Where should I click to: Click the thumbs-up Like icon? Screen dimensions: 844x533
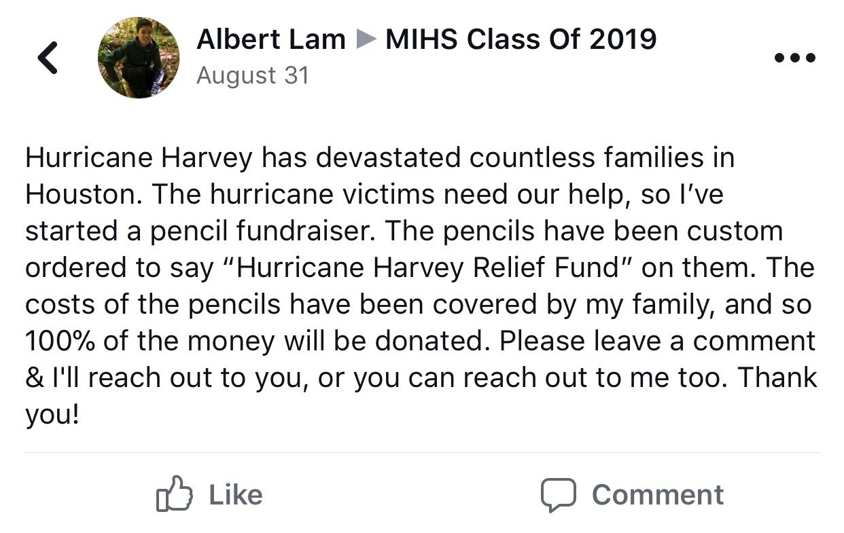174,494
